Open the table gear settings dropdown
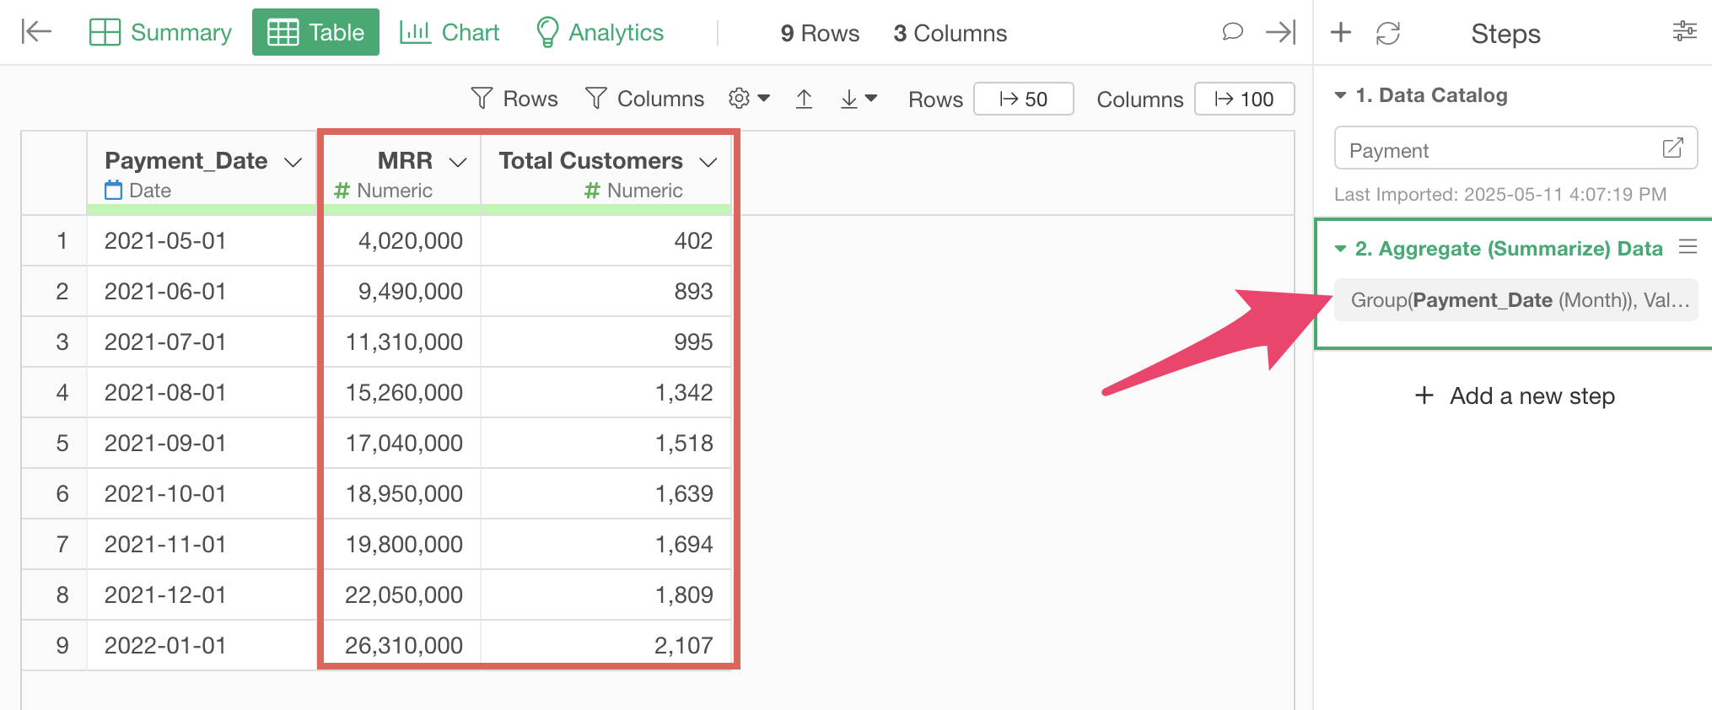 click(x=748, y=99)
